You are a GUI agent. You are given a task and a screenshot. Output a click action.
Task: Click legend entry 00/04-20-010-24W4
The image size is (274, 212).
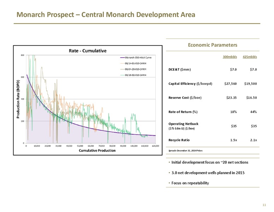coord(133,69)
